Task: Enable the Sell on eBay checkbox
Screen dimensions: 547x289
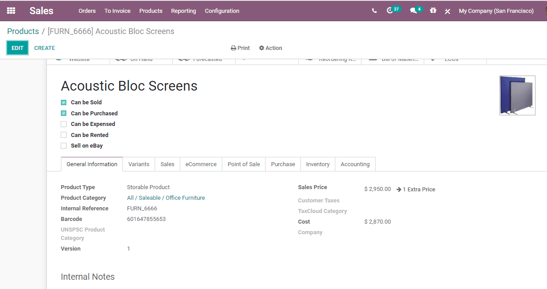Action: click(64, 146)
